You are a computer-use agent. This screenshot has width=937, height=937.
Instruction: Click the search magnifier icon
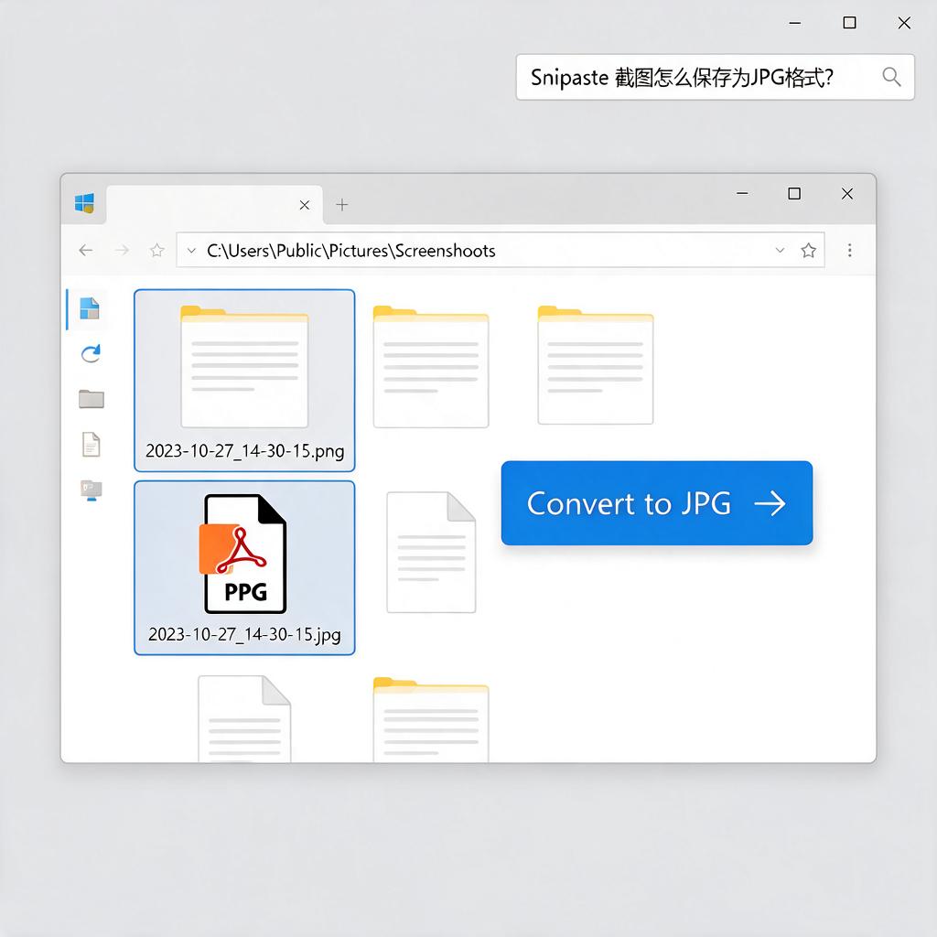(891, 77)
